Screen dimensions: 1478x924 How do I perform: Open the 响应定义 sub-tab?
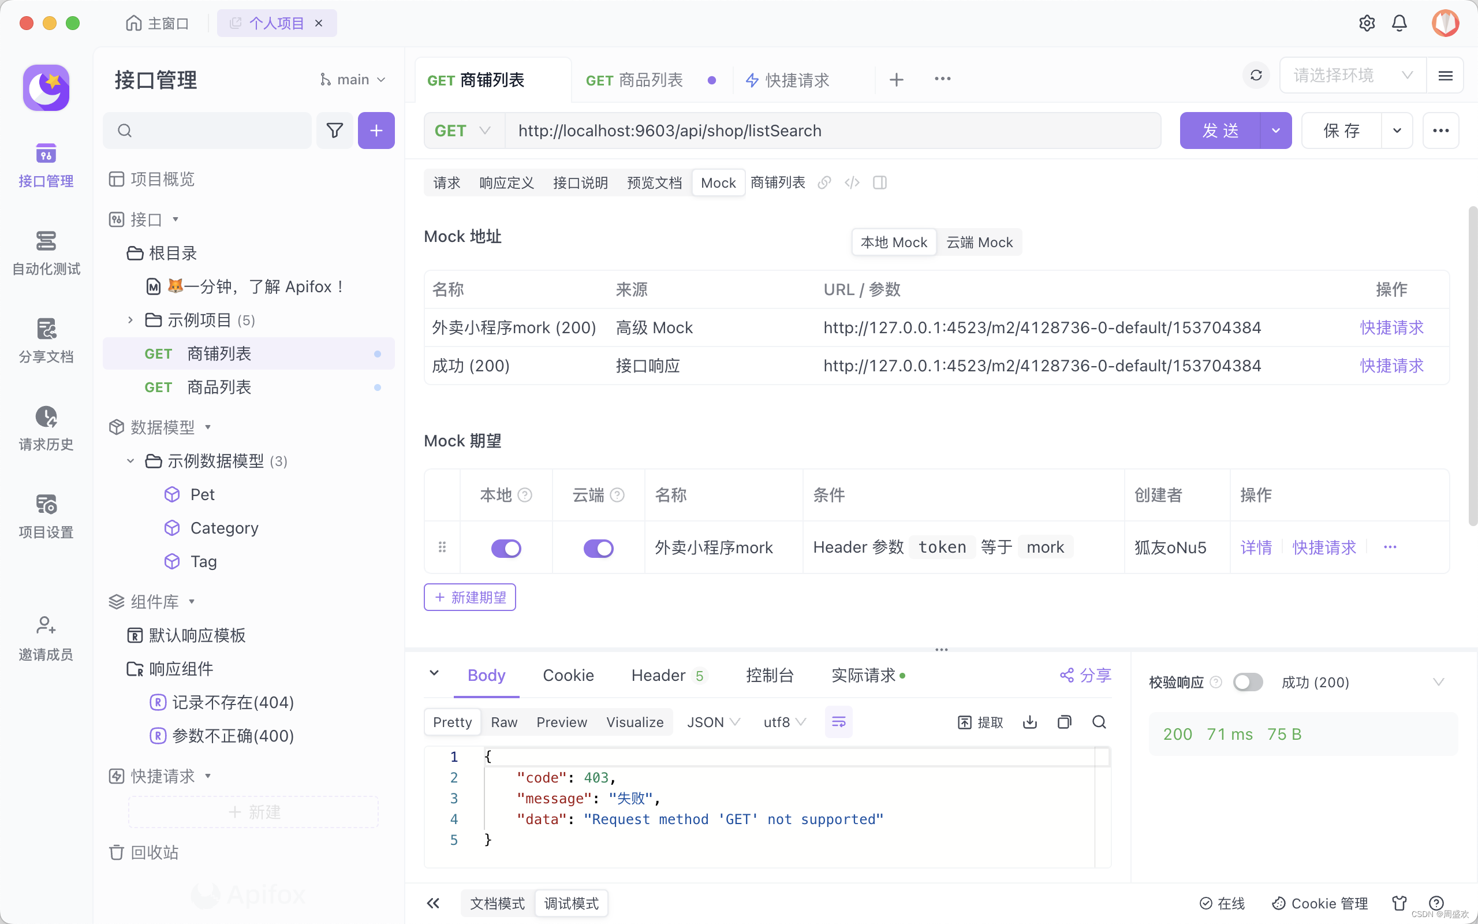pos(506,182)
